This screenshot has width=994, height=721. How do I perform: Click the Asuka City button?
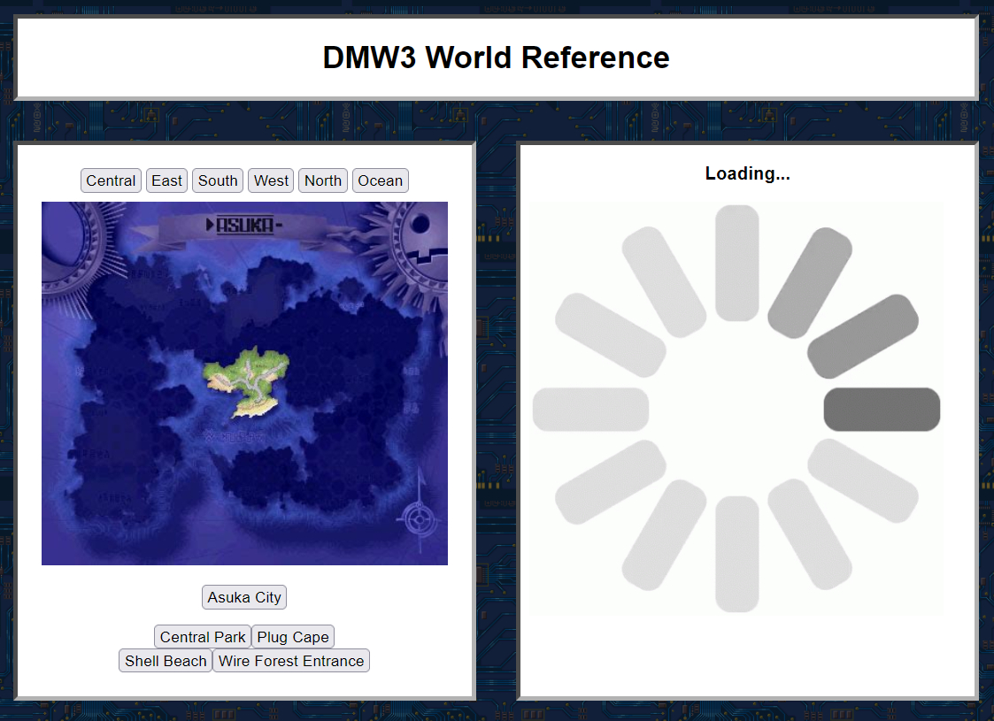tap(244, 597)
